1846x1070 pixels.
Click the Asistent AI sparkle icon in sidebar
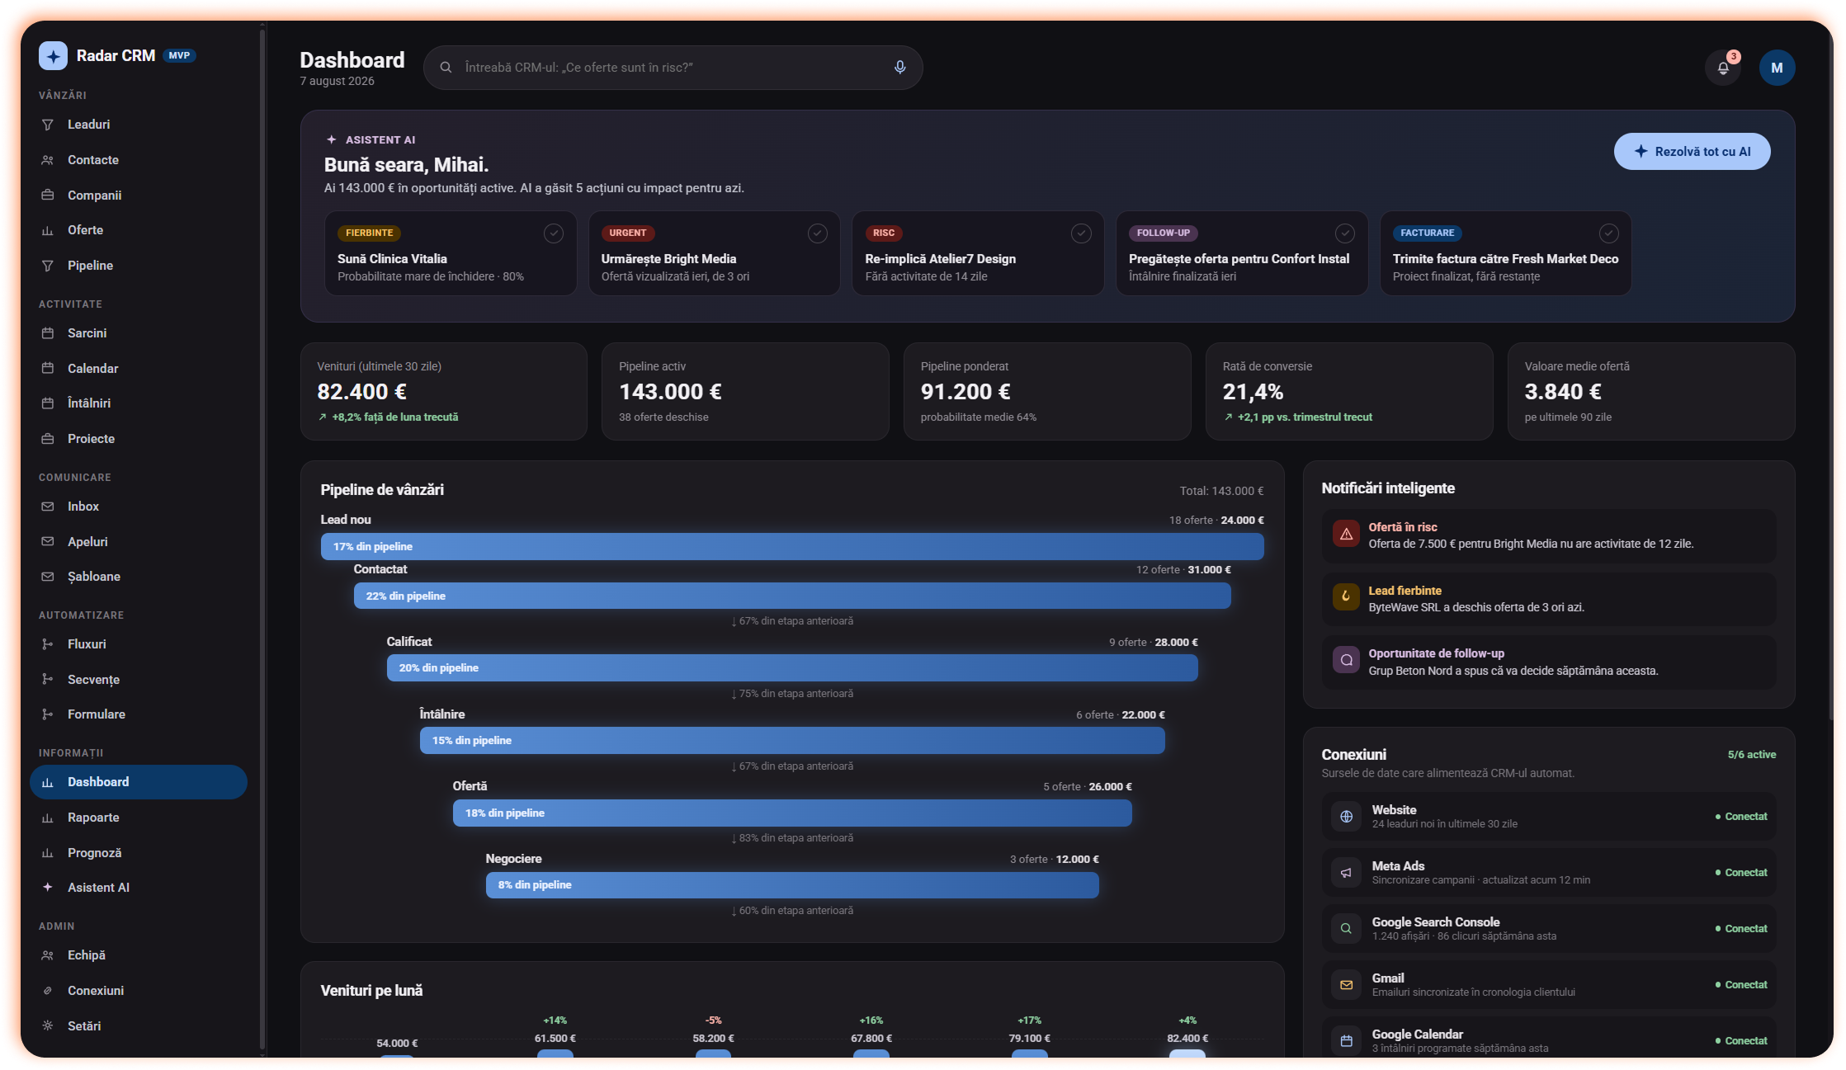[48, 888]
